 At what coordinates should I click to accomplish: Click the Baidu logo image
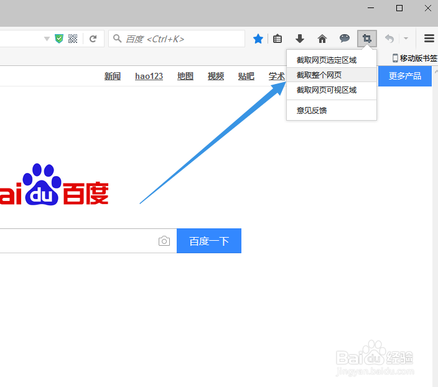pyautogui.click(x=54, y=185)
